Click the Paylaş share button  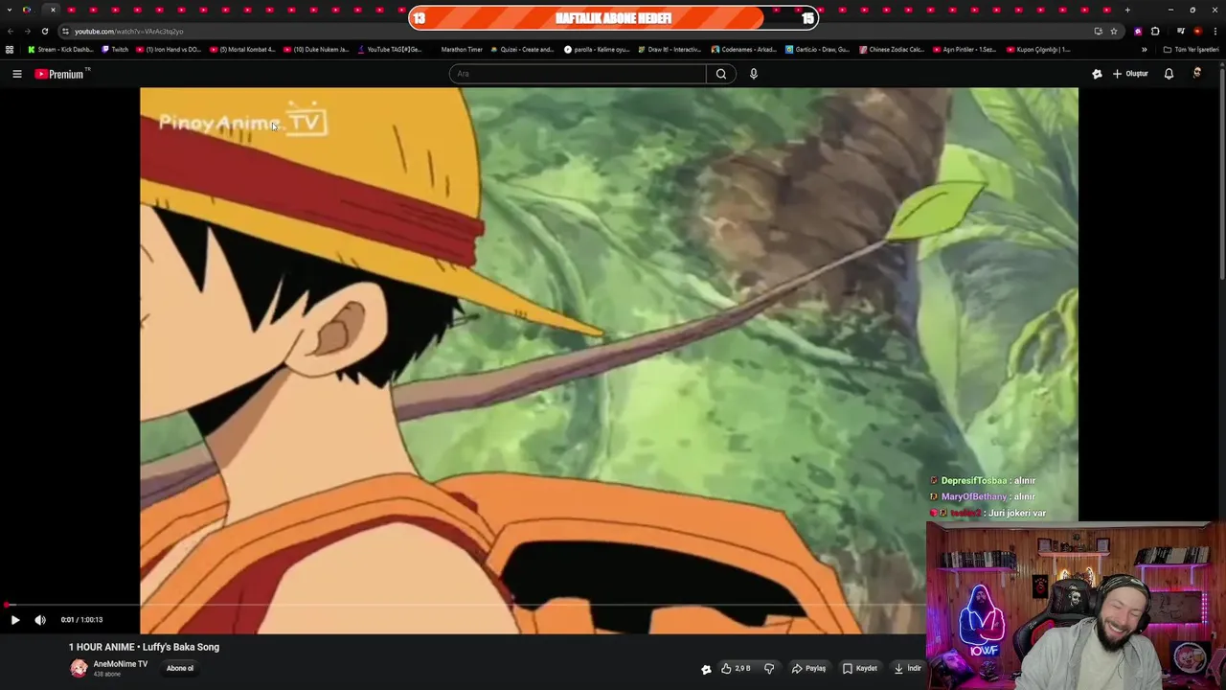[809, 668]
